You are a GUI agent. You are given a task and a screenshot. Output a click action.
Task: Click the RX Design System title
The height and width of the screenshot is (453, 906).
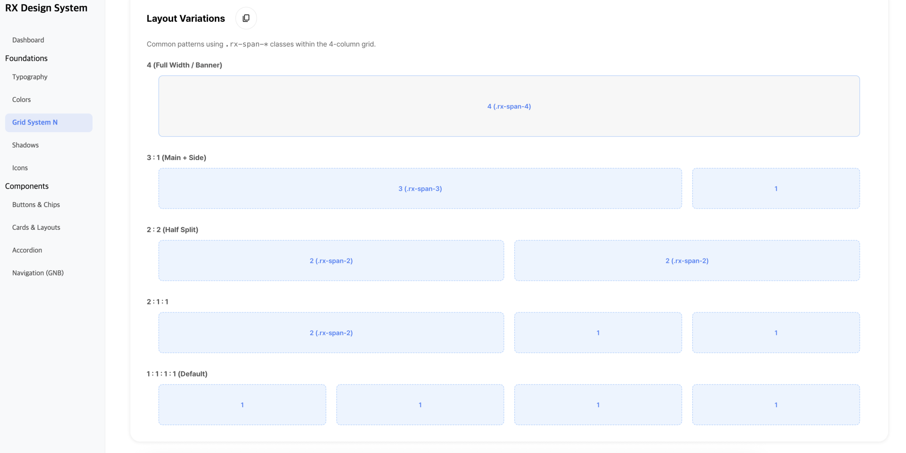coord(46,8)
